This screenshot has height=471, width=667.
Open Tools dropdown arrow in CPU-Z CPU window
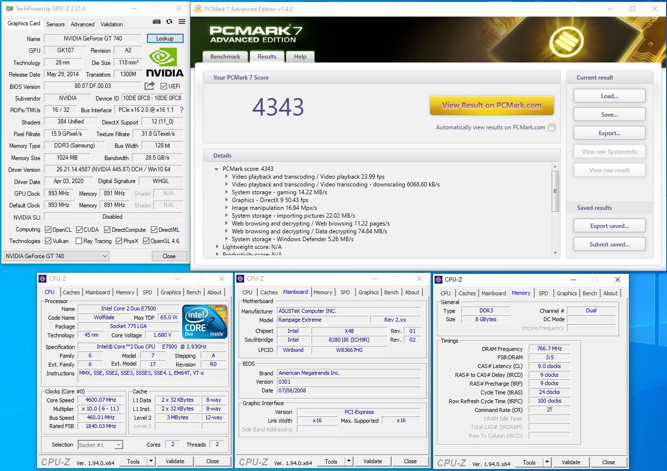tap(151, 461)
